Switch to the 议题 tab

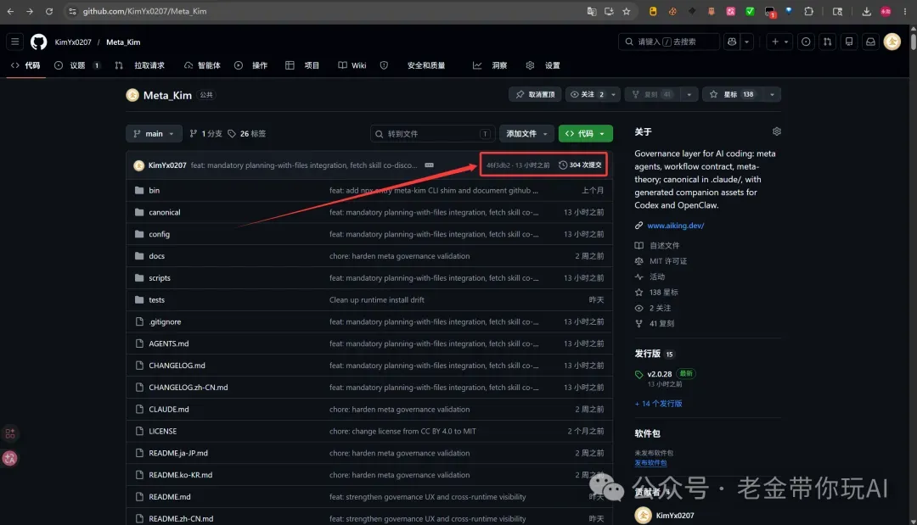tap(77, 65)
